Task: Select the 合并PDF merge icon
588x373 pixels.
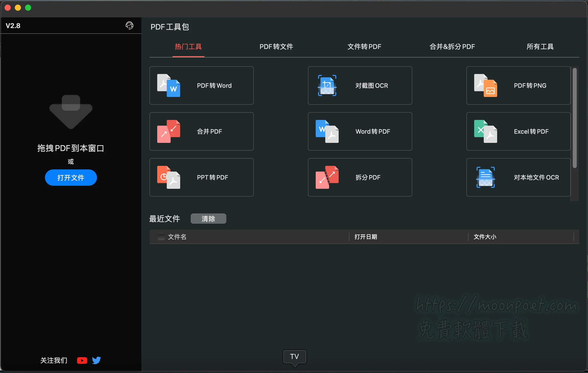Action: (169, 131)
